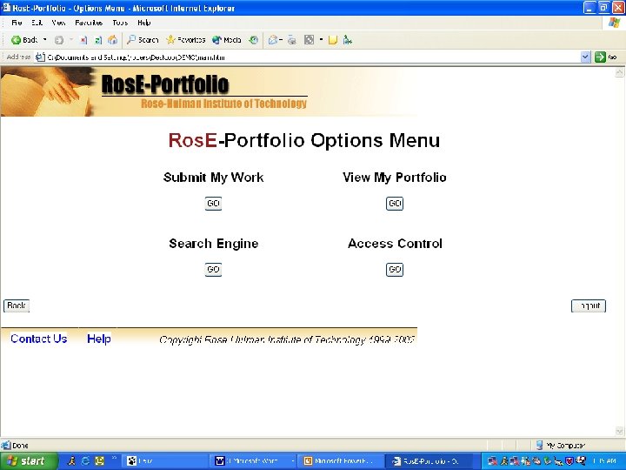Open the Help link in footer

[99, 339]
